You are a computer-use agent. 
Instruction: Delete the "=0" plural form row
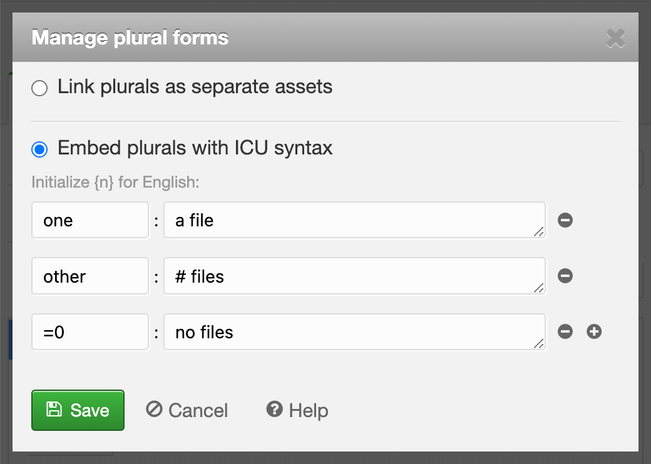(565, 332)
